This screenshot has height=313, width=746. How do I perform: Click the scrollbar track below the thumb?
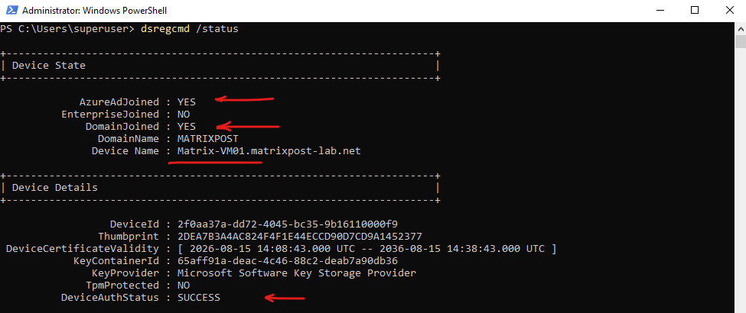pyautogui.click(x=741, y=180)
